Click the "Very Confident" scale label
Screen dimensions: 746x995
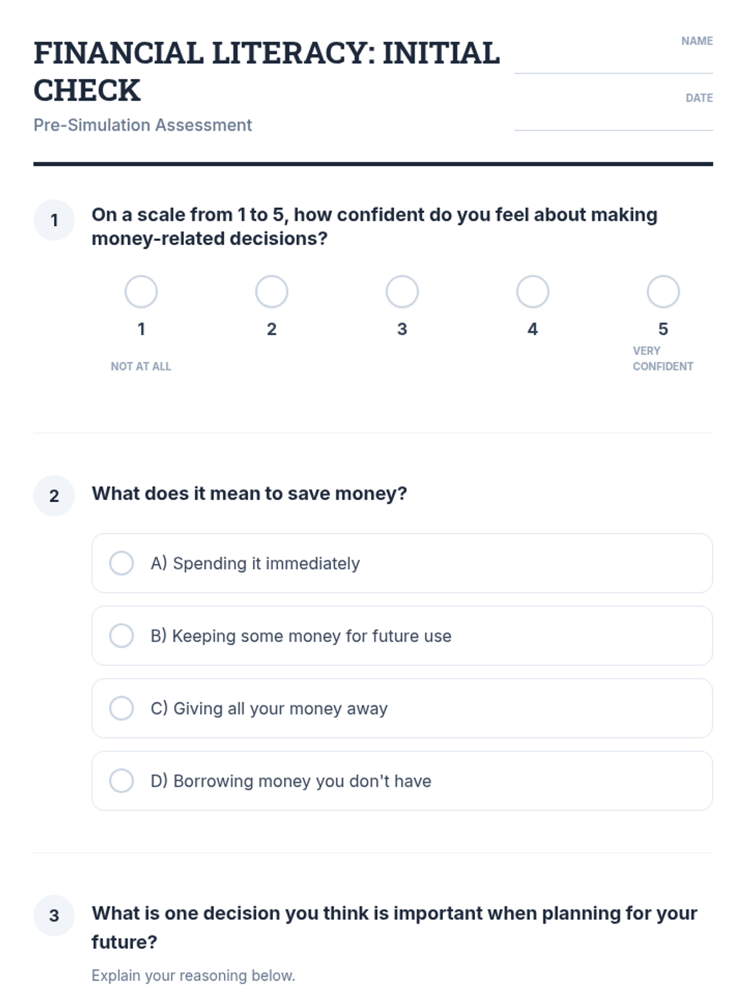[x=663, y=359]
